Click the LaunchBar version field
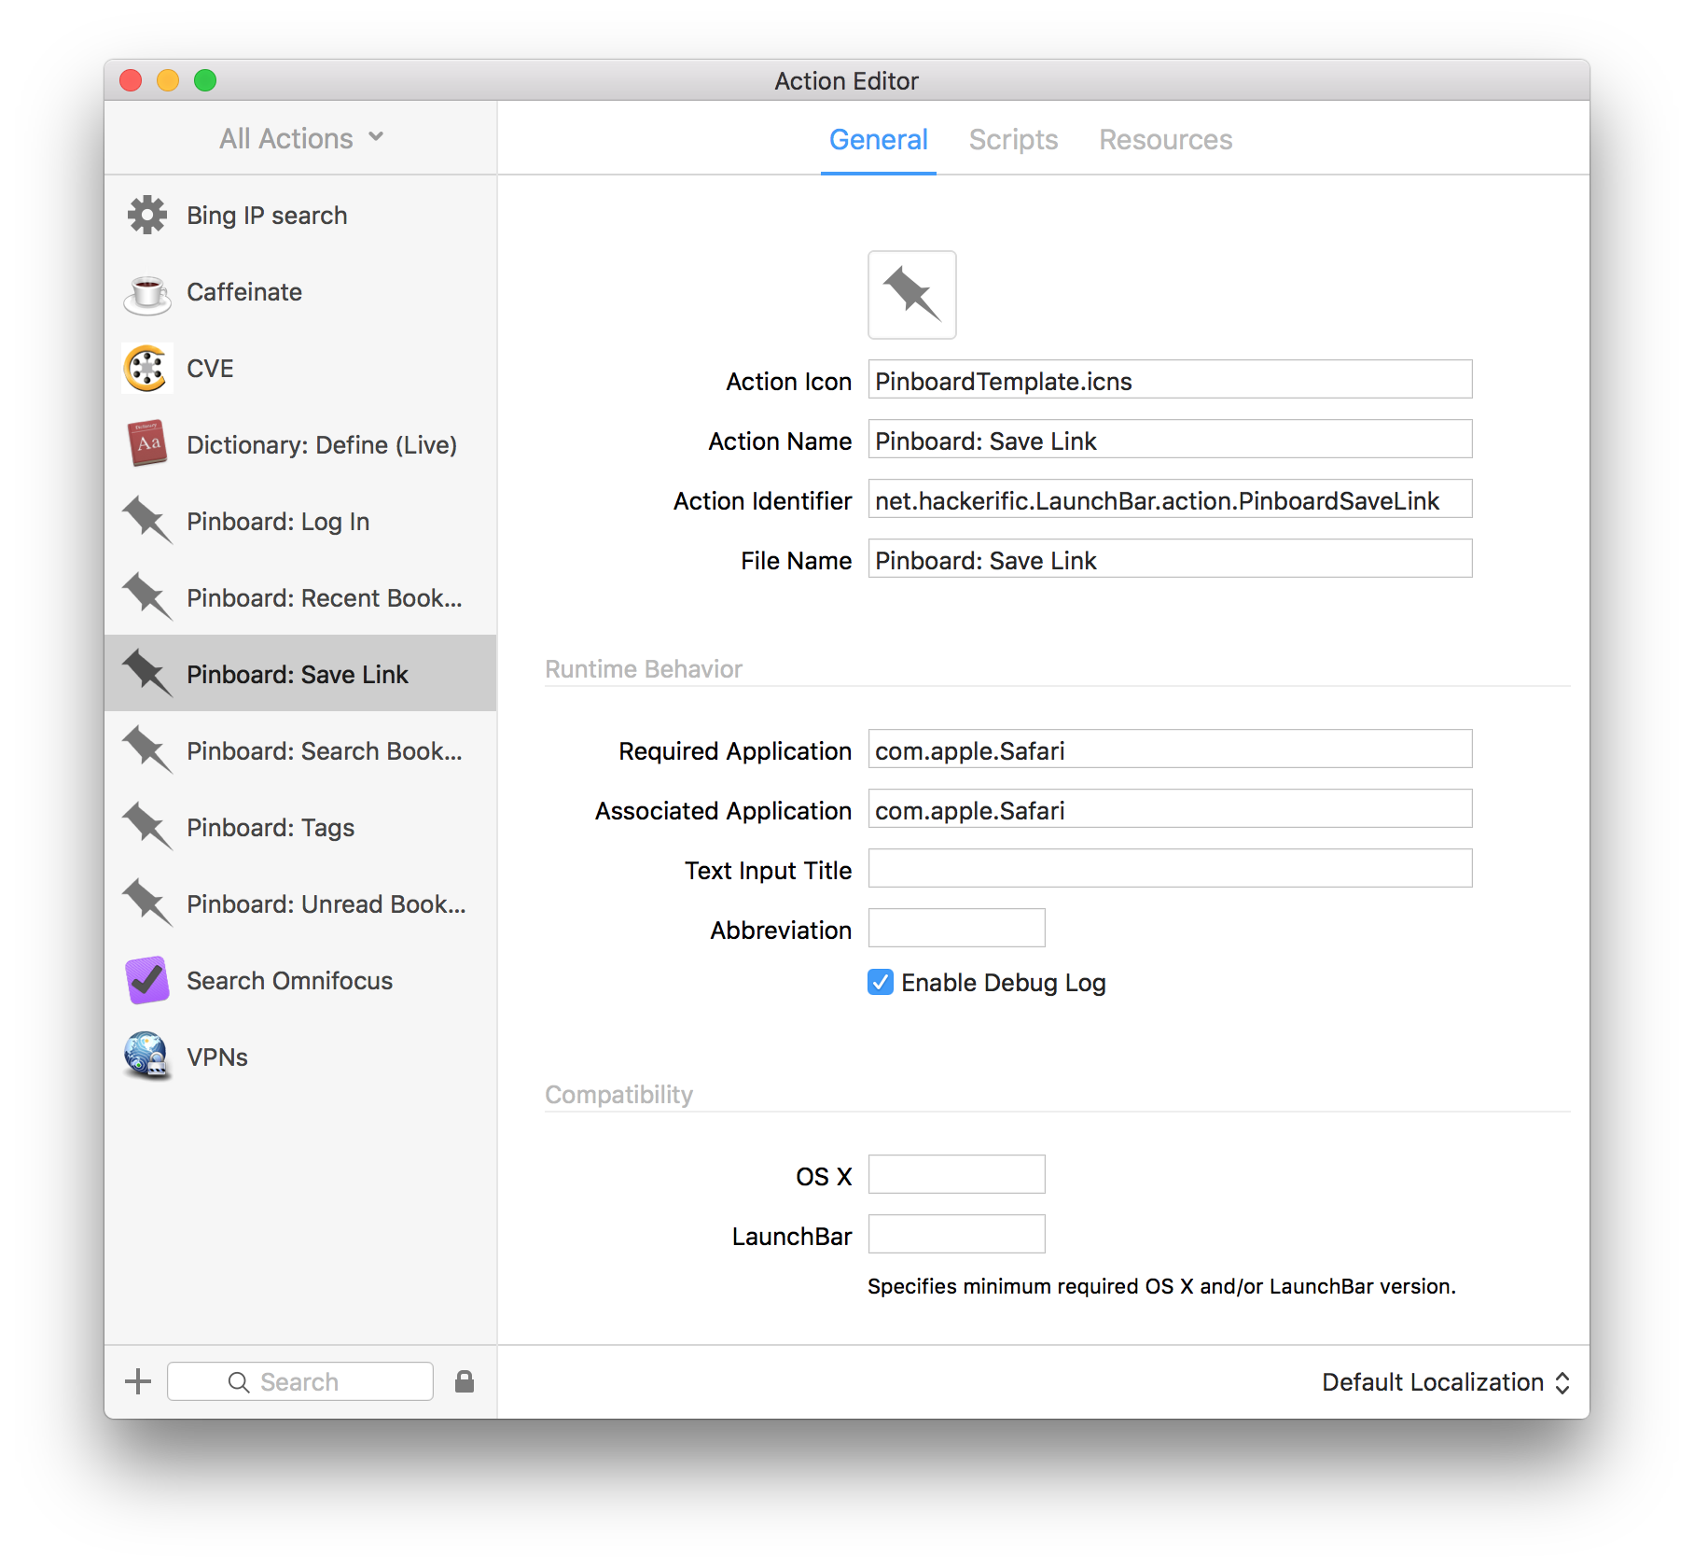This screenshot has height=1568, width=1694. click(956, 1235)
